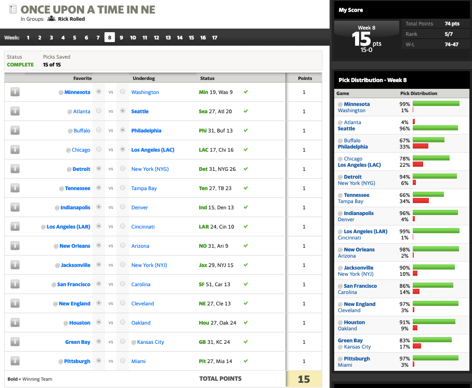
Task: Click info icon for Tennessee vs Tampa Bay
Action: 15,188
